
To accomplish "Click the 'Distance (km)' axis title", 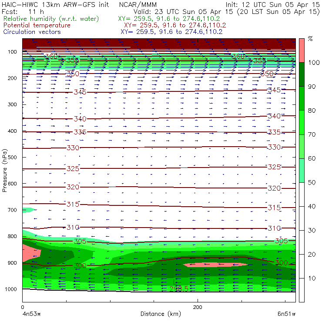I will coord(161,314).
